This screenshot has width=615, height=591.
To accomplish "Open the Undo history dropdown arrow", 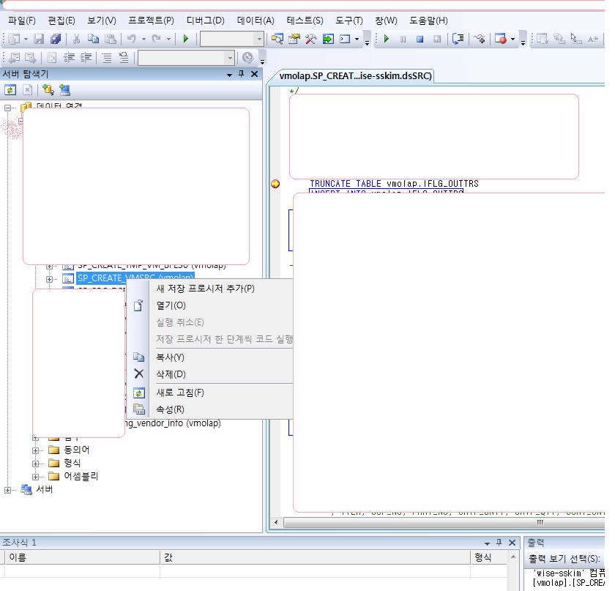I will point(143,40).
